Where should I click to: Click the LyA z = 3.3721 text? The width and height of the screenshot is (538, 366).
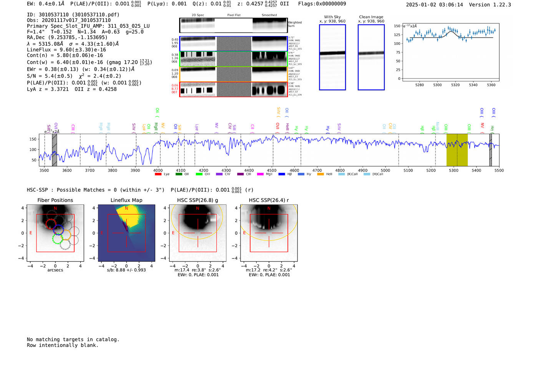(x=48, y=89)
